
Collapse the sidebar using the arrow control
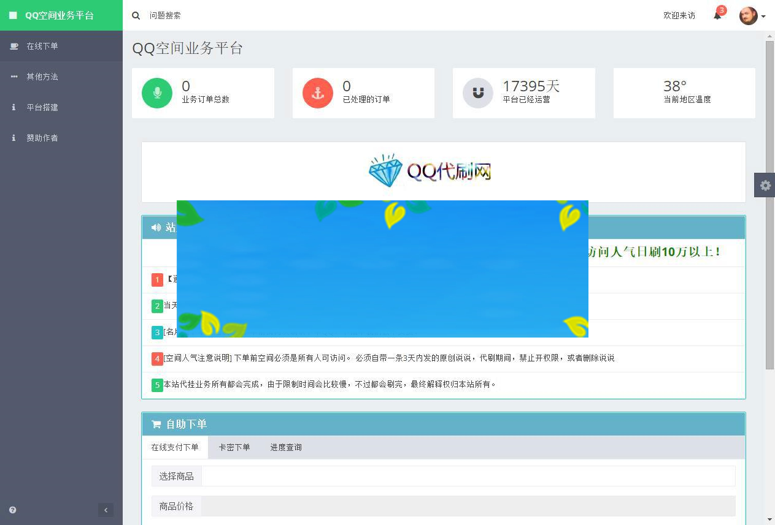[x=106, y=510]
